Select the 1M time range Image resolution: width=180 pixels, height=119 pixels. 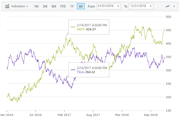point(37,6)
